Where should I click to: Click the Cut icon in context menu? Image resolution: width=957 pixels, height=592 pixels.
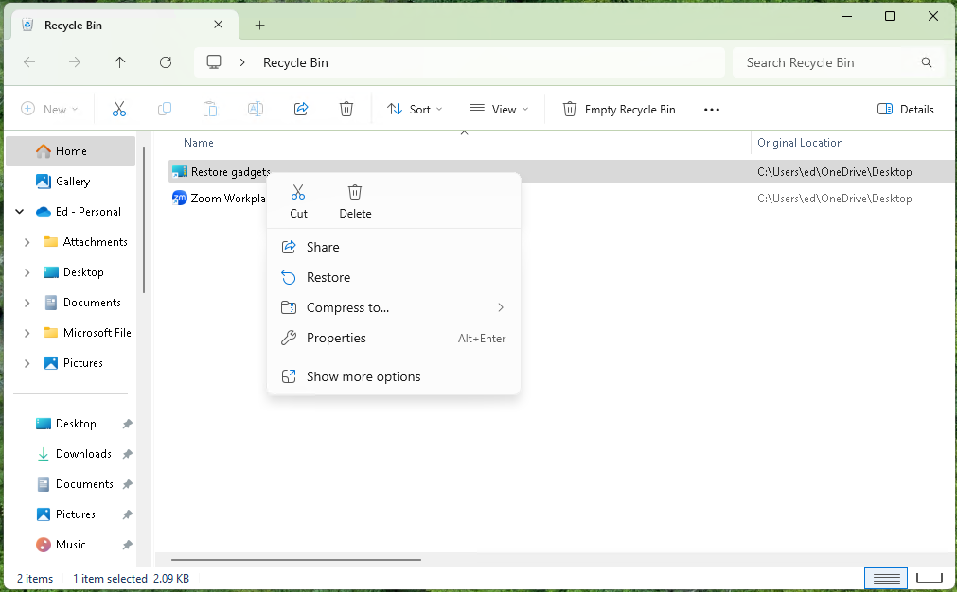pos(298,193)
